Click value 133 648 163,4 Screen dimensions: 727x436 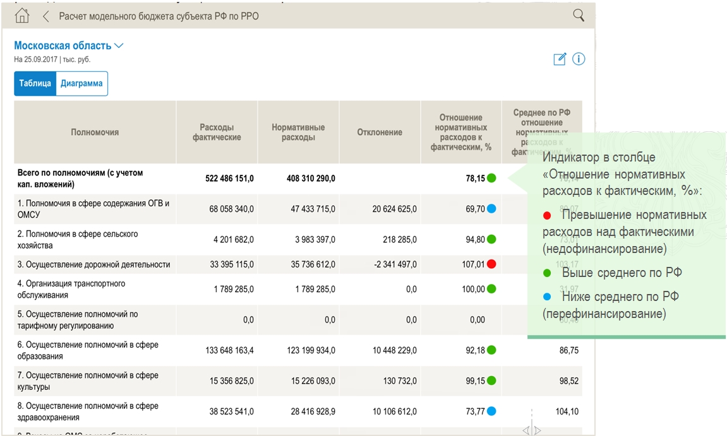coord(229,350)
